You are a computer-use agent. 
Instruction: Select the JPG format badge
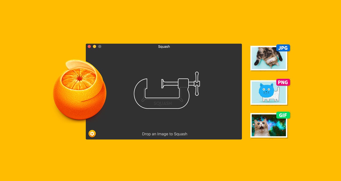(x=283, y=48)
